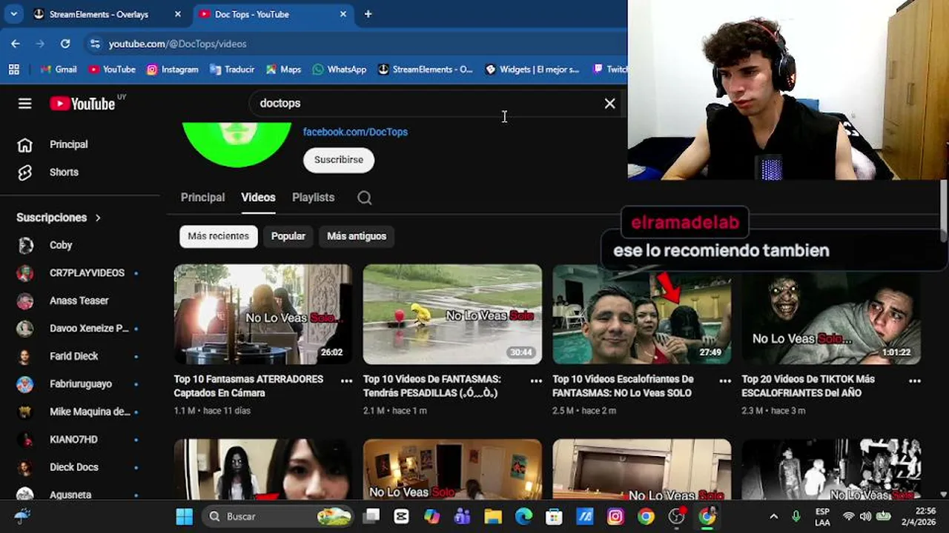Screen dimensions: 949x533
Task: Open the volume control in system tray
Action: point(864,517)
